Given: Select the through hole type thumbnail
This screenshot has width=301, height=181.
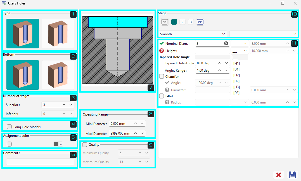Looking at the screenshot, I should pos(58,34).
